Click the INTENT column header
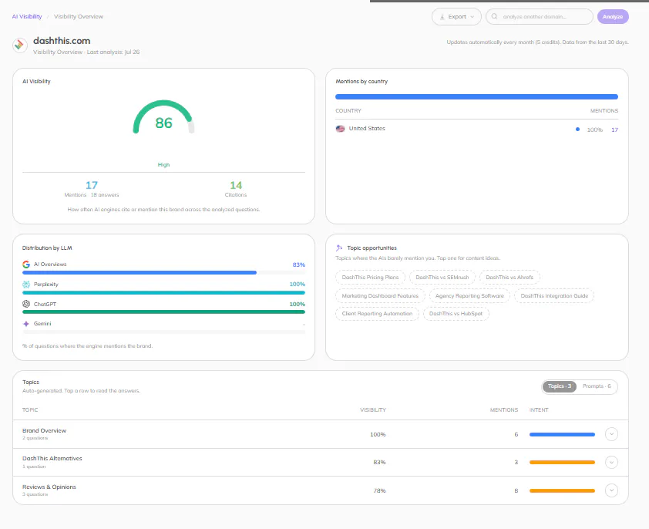This screenshot has width=649, height=529. tap(539, 409)
